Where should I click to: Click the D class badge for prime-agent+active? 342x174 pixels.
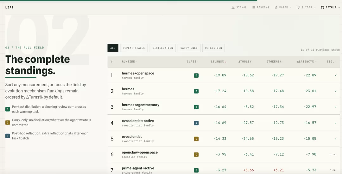(196, 170)
